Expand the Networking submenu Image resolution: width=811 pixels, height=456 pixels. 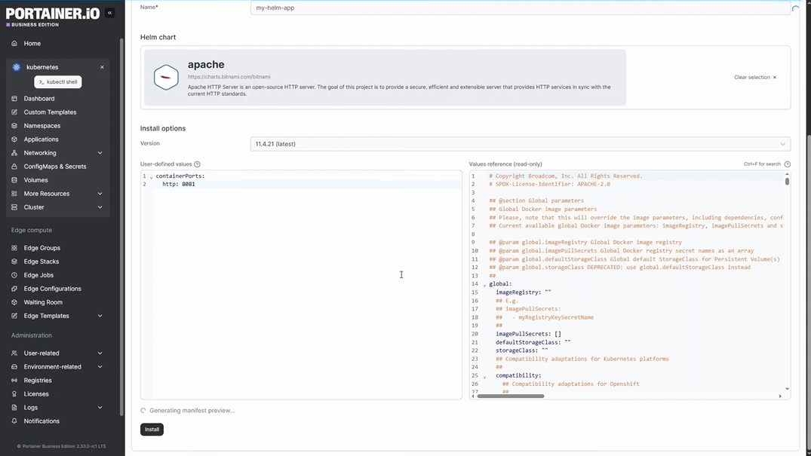pos(100,153)
